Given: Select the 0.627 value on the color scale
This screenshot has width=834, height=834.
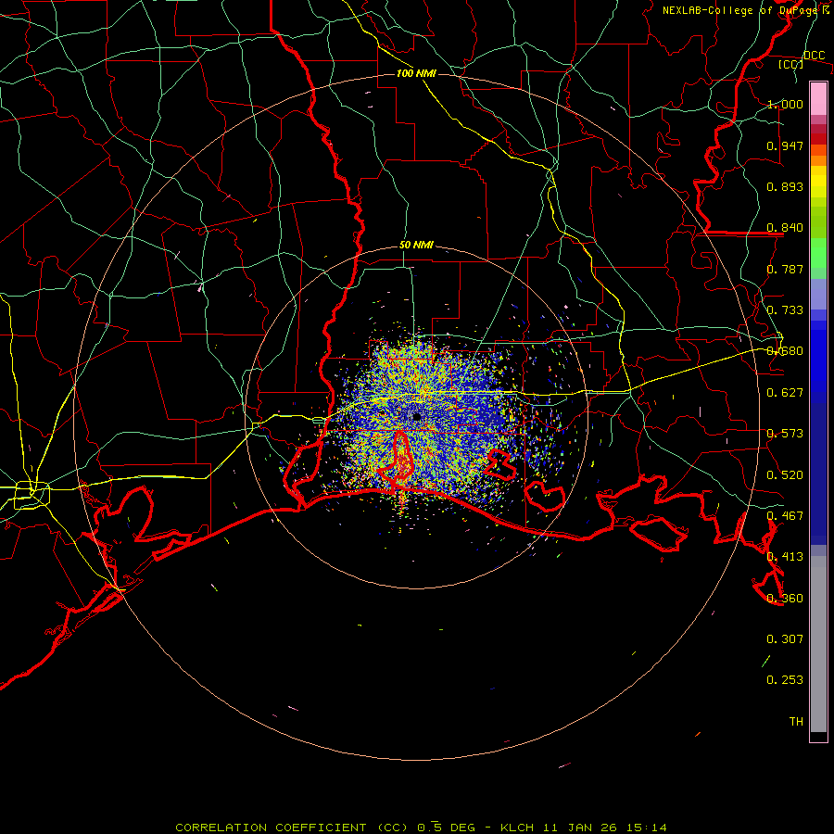Looking at the screenshot, I should [785, 393].
